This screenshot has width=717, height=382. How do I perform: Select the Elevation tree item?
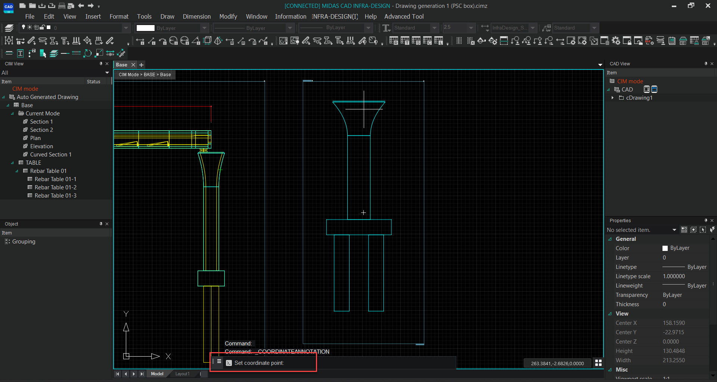click(x=41, y=146)
